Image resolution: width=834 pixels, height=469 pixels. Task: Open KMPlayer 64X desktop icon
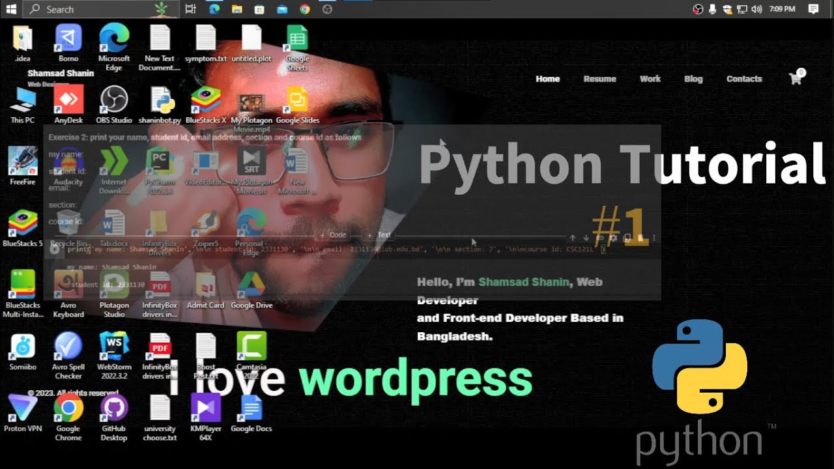(206, 417)
